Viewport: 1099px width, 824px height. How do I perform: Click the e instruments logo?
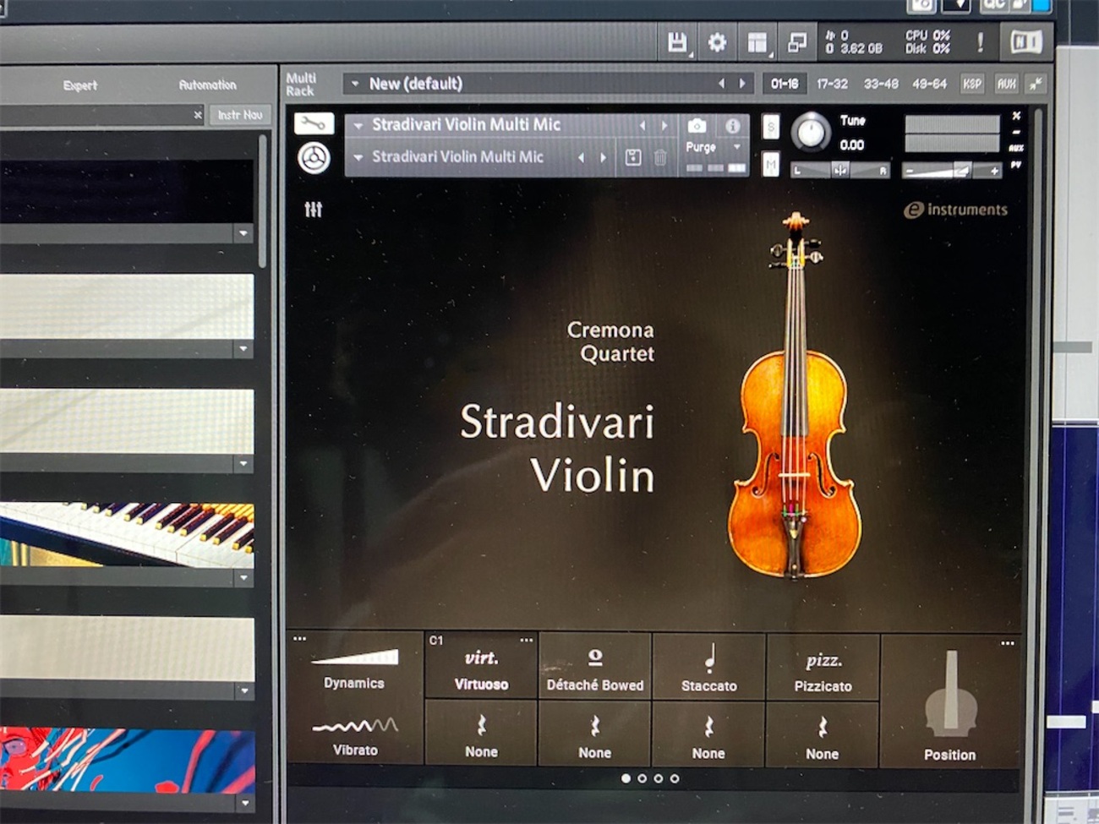coord(955,209)
